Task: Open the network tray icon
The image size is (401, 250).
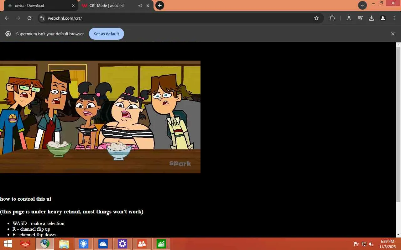Action: (364, 244)
